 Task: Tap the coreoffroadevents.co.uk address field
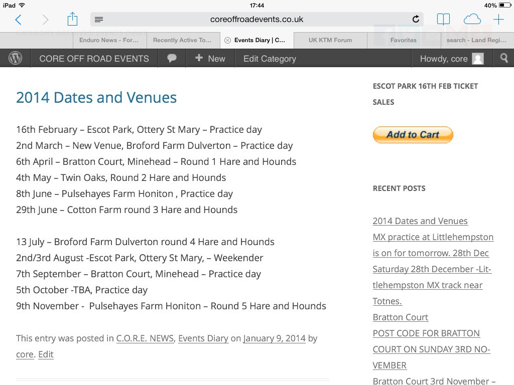(x=256, y=20)
